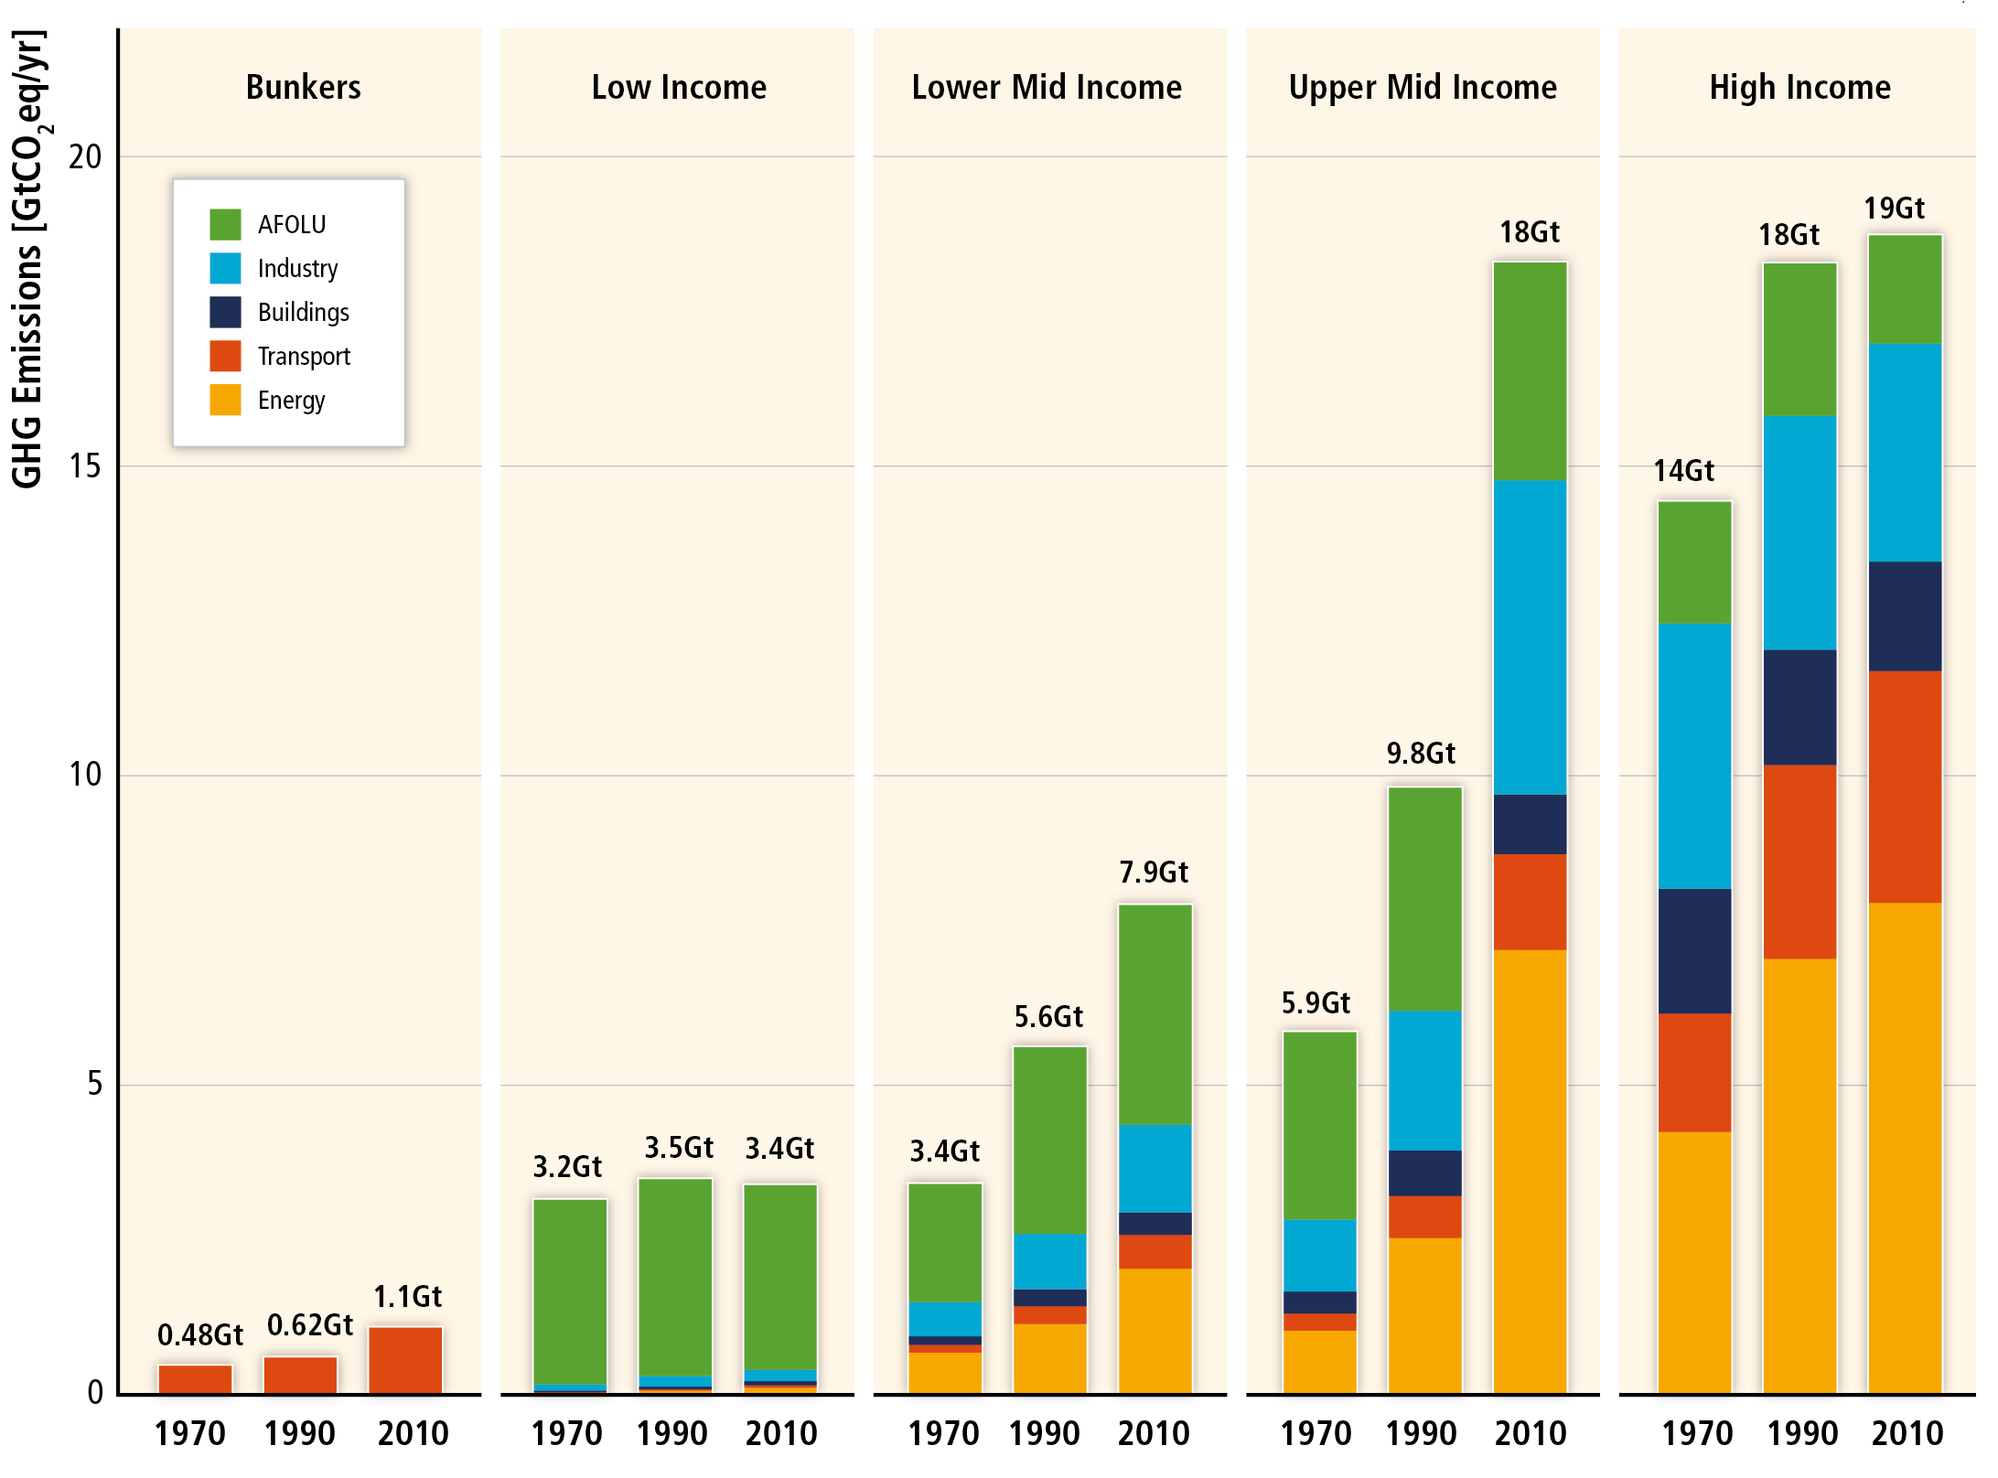Click the Low Income 1970 green AFOLU bar

(x=570, y=1290)
